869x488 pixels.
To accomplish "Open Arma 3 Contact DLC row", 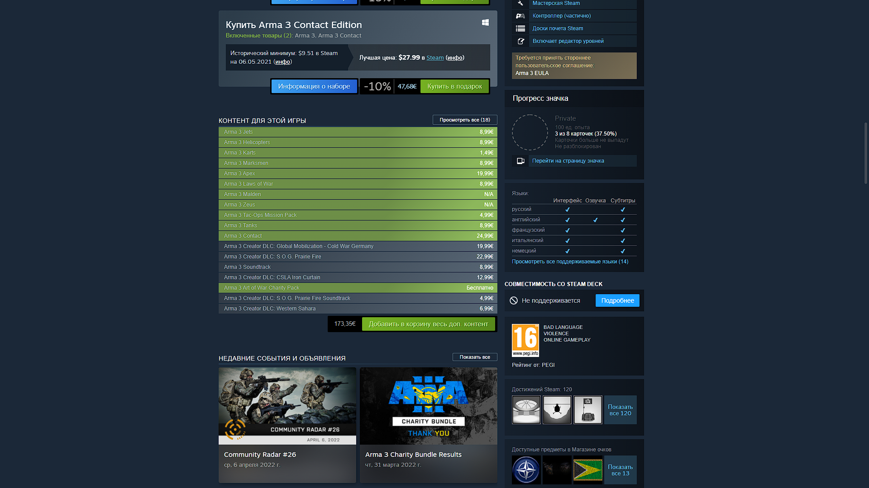I will 358,236.
